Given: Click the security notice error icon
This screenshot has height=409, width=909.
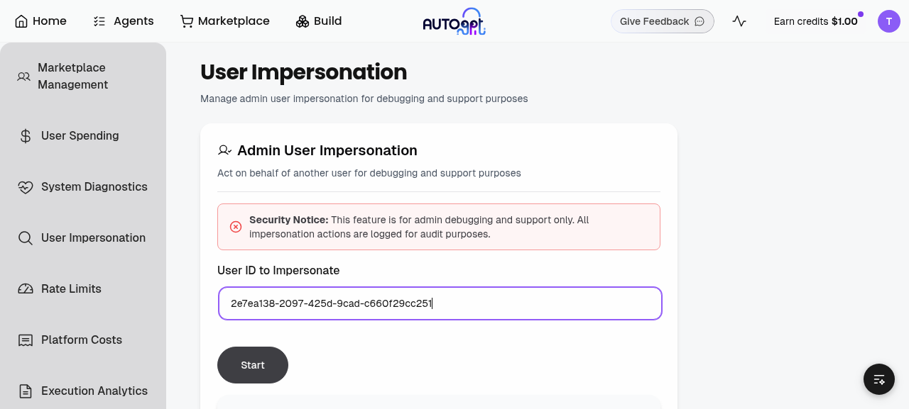Looking at the screenshot, I should pos(236,227).
